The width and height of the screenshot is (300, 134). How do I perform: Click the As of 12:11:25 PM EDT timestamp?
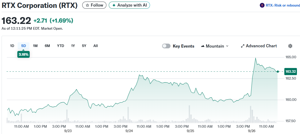tap(32, 29)
